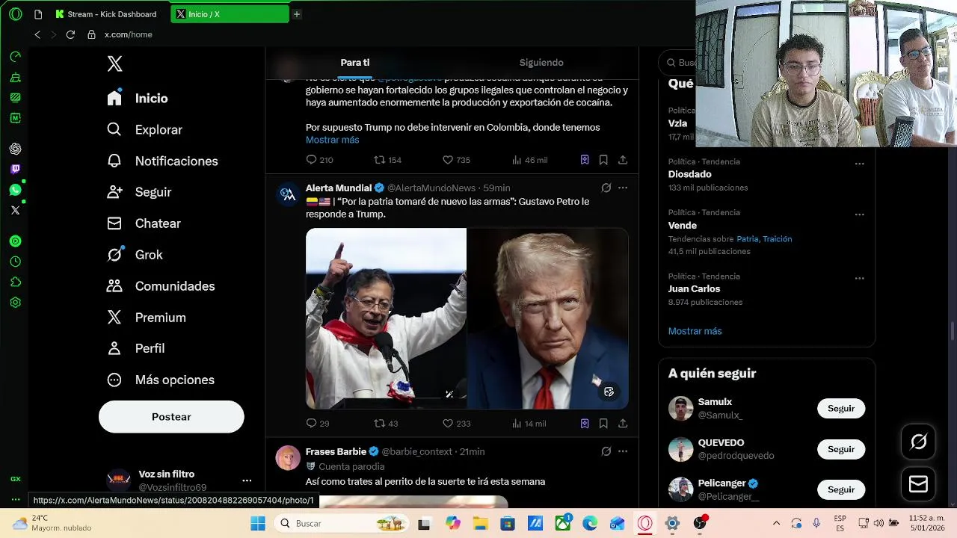957x538 pixels.
Task: Open the Grok image edit icon on Trump photo
Action: click(x=609, y=392)
